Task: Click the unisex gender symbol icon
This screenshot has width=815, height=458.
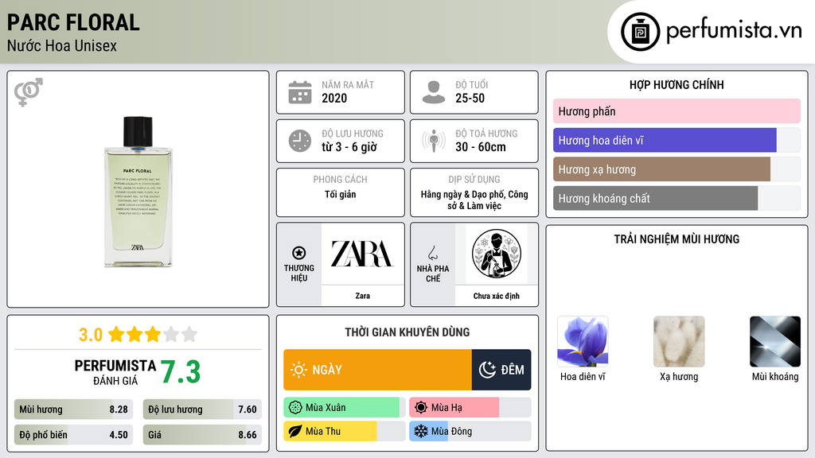Action: 29,92
